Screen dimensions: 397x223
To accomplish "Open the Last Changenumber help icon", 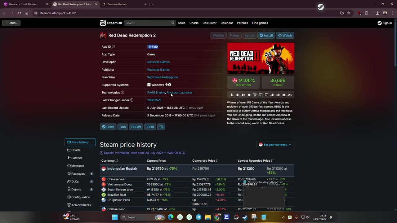I will coord(132,100).
